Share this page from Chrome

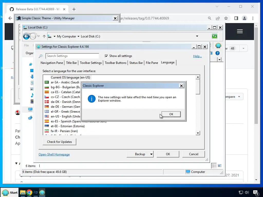218,18
